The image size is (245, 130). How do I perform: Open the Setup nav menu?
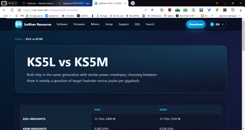(109, 24)
